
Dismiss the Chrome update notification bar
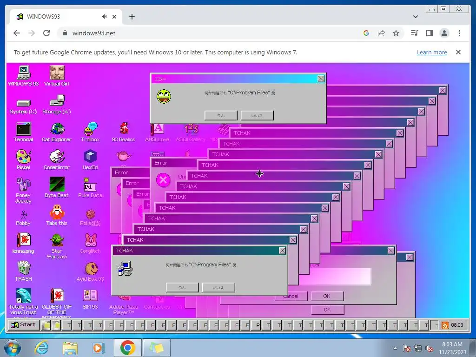pyautogui.click(x=458, y=52)
